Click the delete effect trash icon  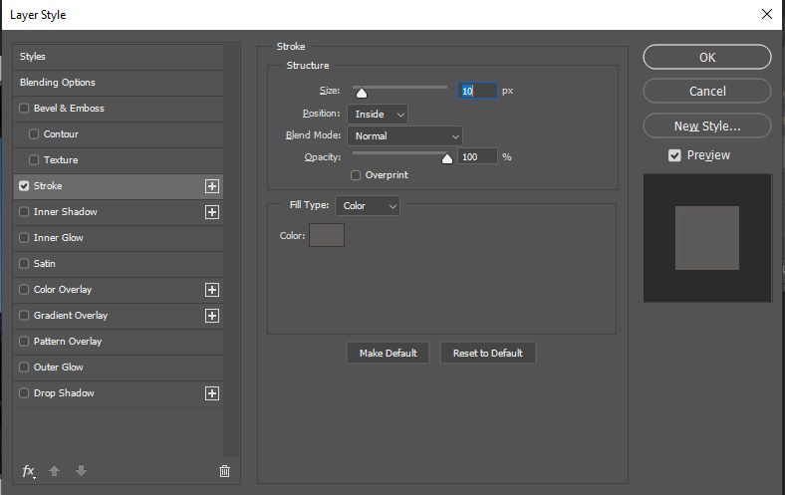(x=225, y=471)
